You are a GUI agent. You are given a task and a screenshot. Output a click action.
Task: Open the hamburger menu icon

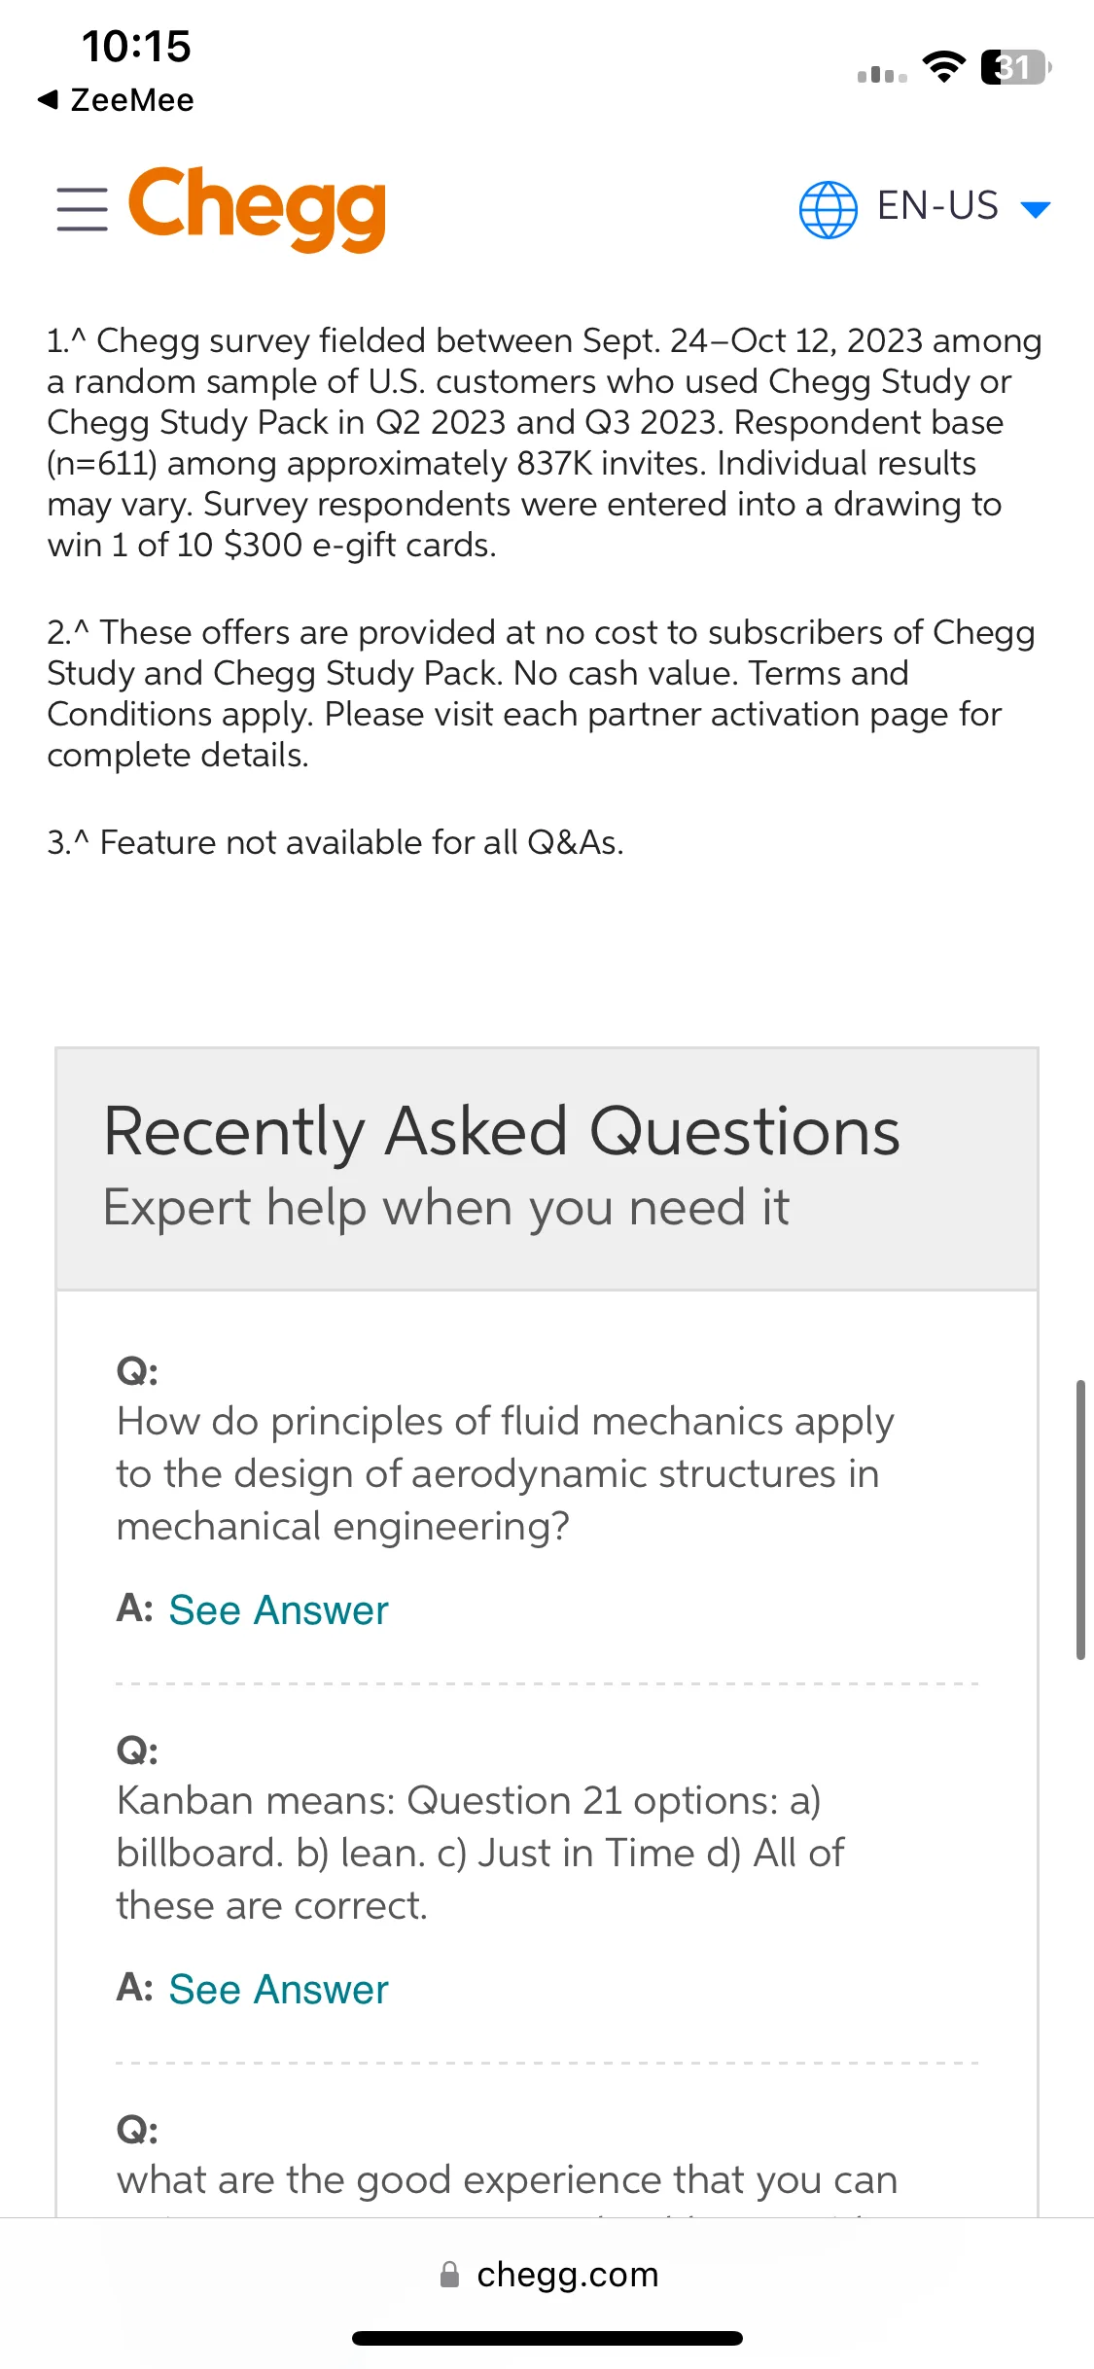coord(82,209)
